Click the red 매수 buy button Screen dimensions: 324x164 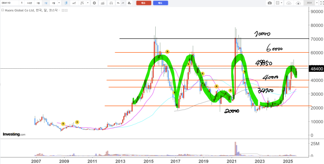(x=143, y=3)
